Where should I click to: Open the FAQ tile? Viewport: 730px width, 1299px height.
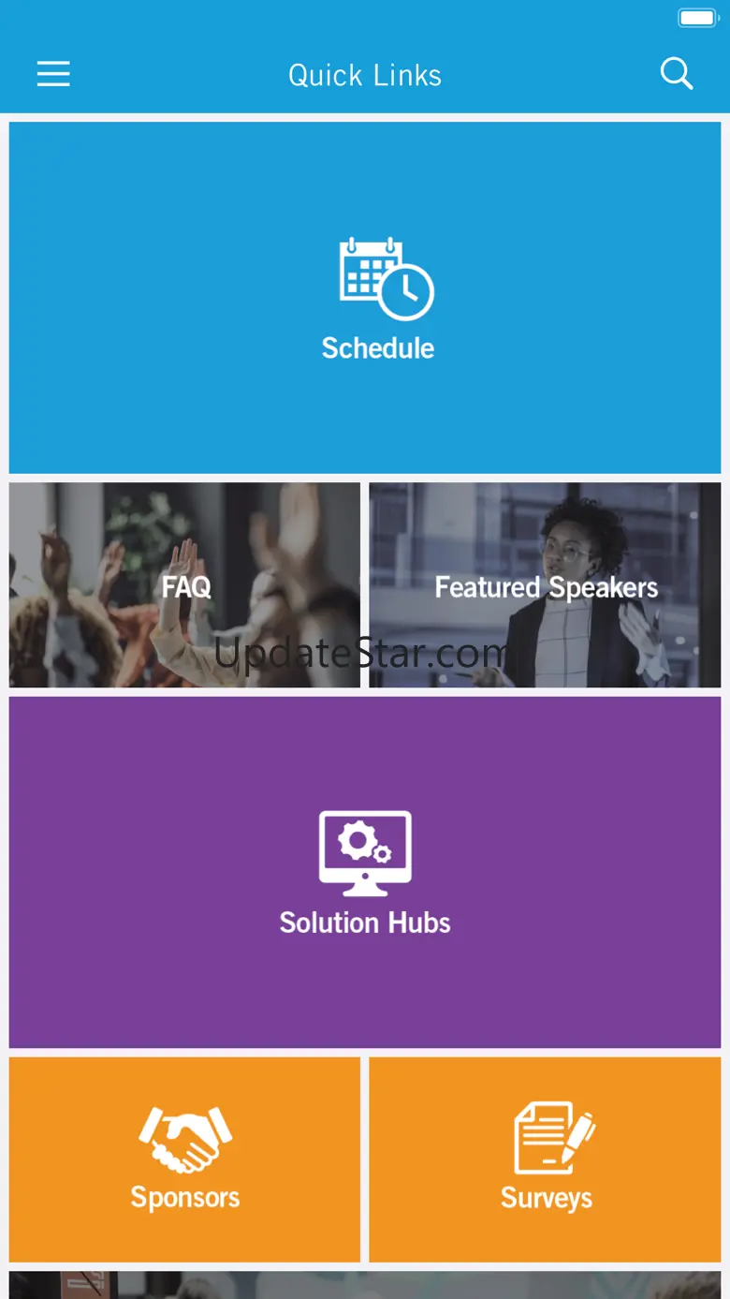pos(184,585)
